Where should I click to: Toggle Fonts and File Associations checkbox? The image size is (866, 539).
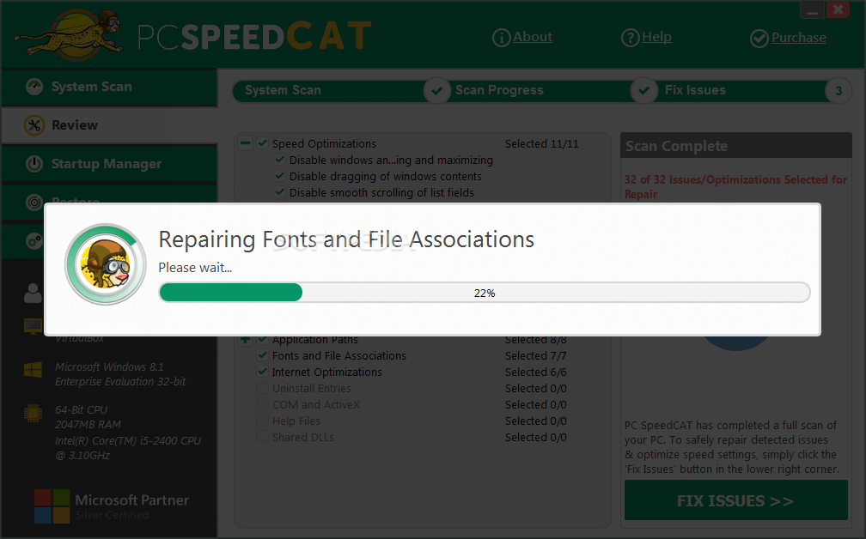263,355
